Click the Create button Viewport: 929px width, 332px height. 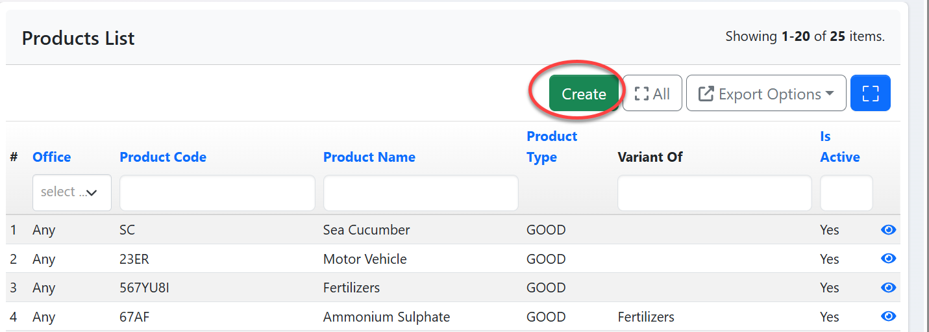pos(584,94)
